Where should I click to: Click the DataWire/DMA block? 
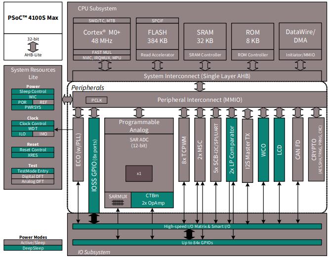[300, 36]
